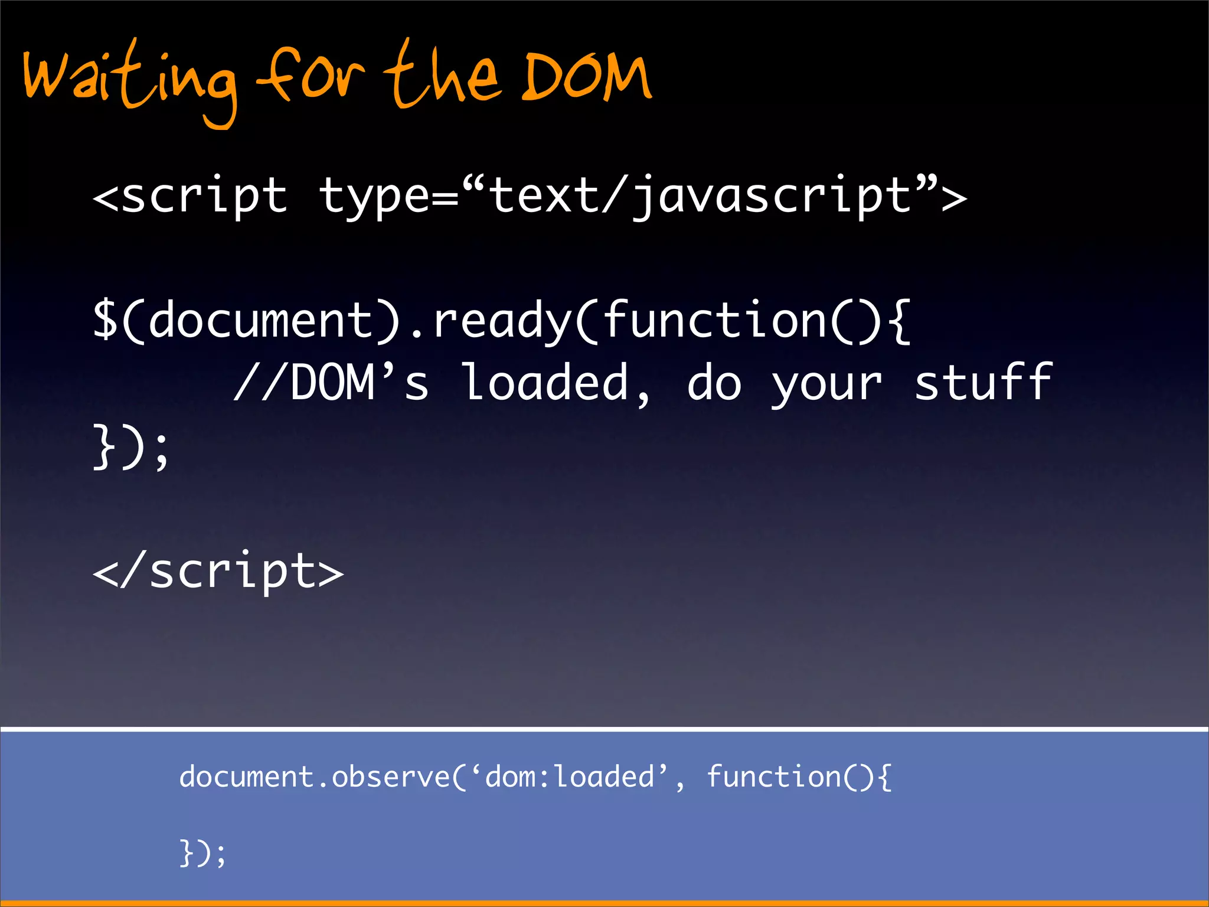The width and height of the screenshot is (1209, 907).
Task: Click the $(document).ready(function(){ line
Action: [502, 321]
